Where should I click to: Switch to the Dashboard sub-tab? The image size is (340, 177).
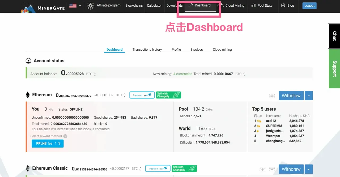tap(114, 50)
